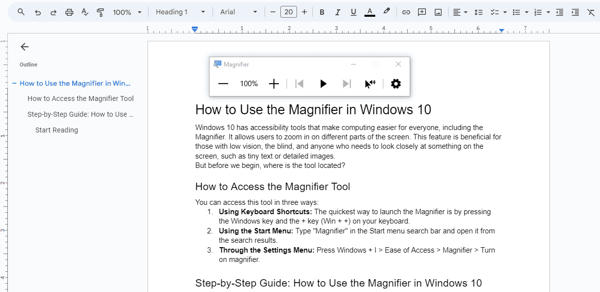Screen dimensions: 600x292
Task: Select 'Start Reading' in the outline
Action: (x=57, y=130)
